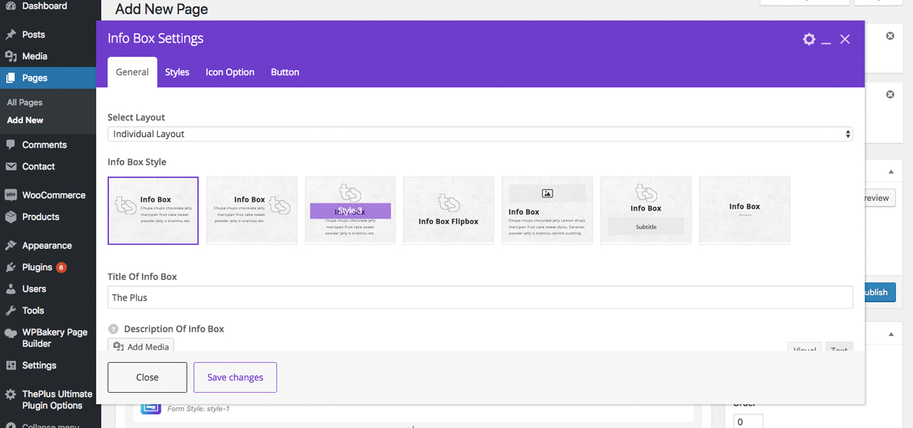Pick the Info Box style with Subtitle

645,210
